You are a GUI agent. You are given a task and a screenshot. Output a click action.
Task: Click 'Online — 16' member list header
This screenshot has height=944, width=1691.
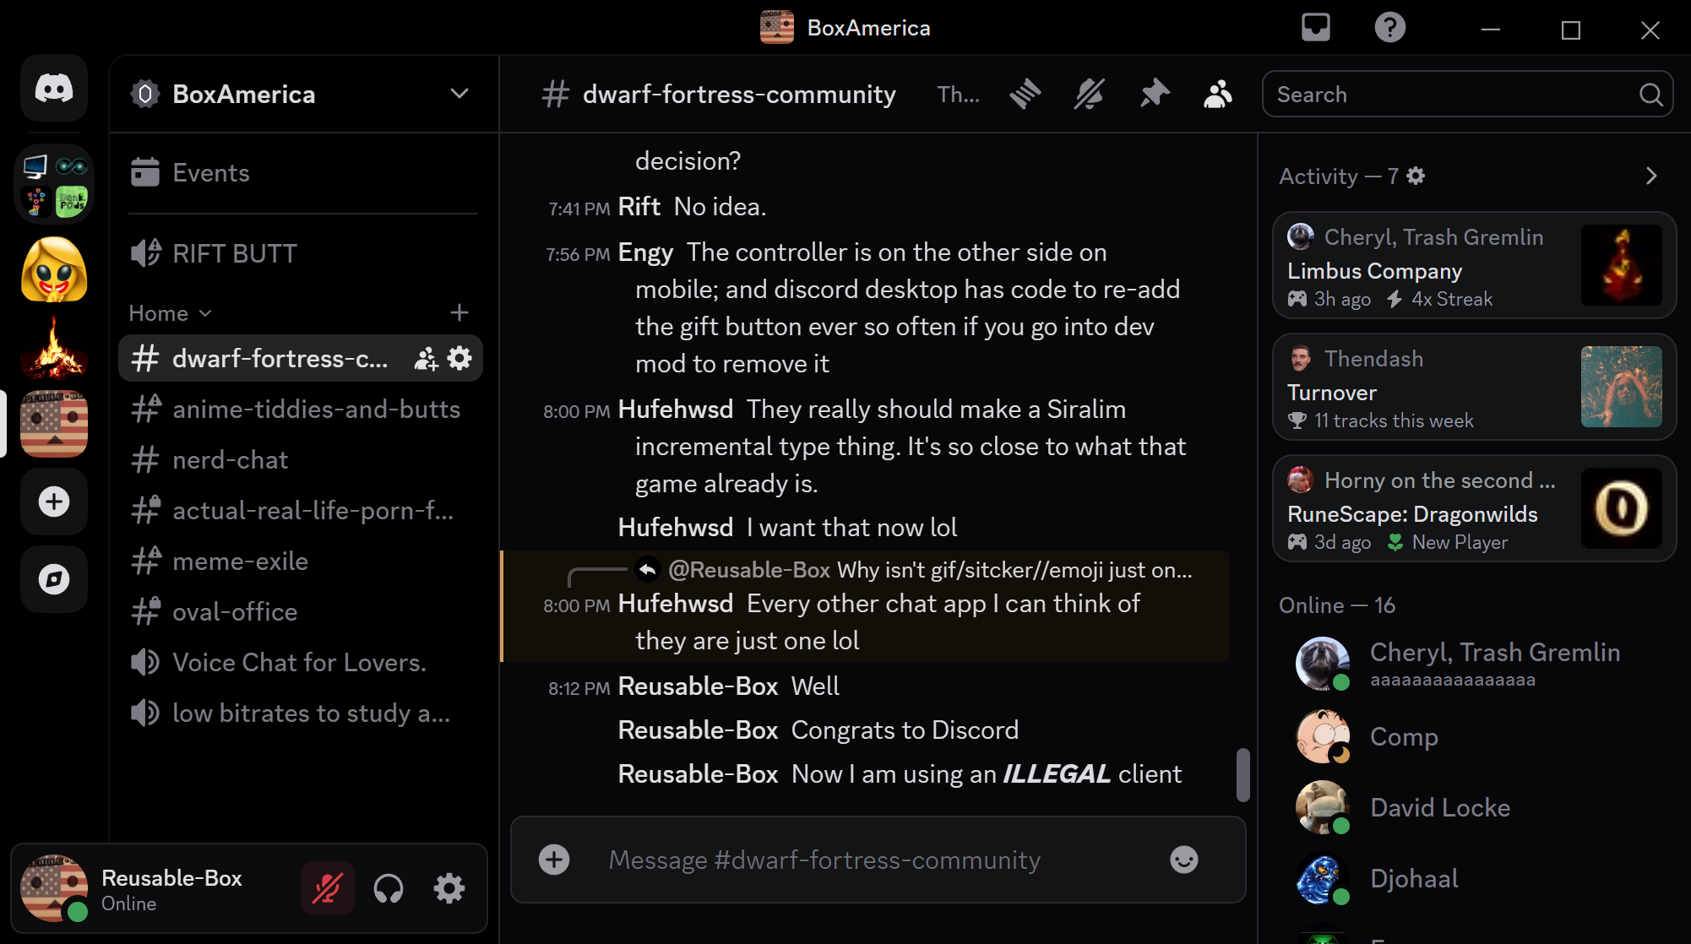1336,605
